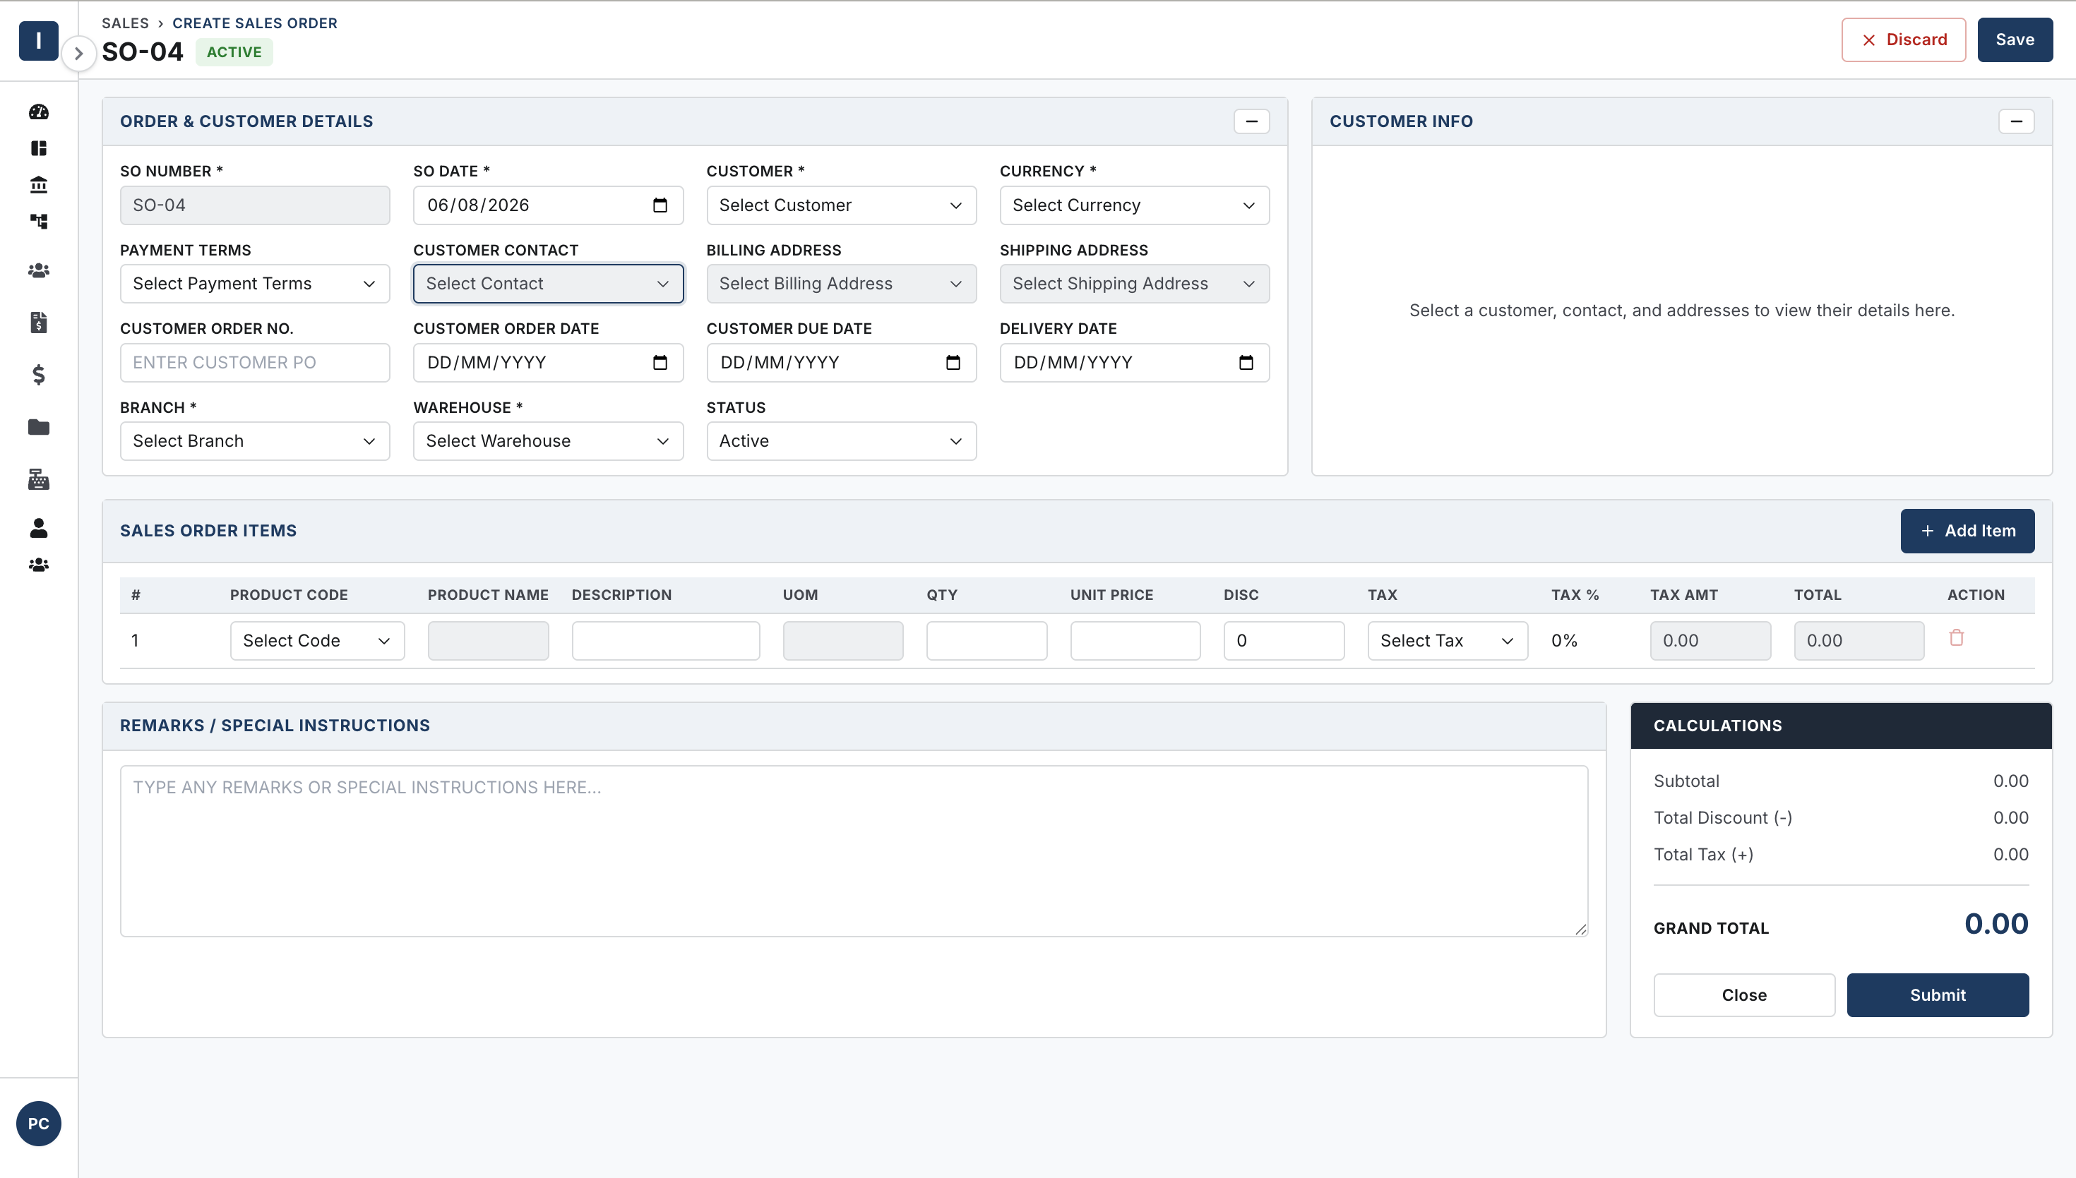Click the Add Item button
The width and height of the screenshot is (2076, 1178).
[x=1967, y=531]
